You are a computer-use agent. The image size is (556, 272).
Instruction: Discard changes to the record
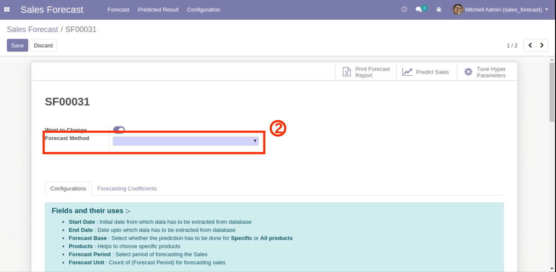click(x=43, y=45)
